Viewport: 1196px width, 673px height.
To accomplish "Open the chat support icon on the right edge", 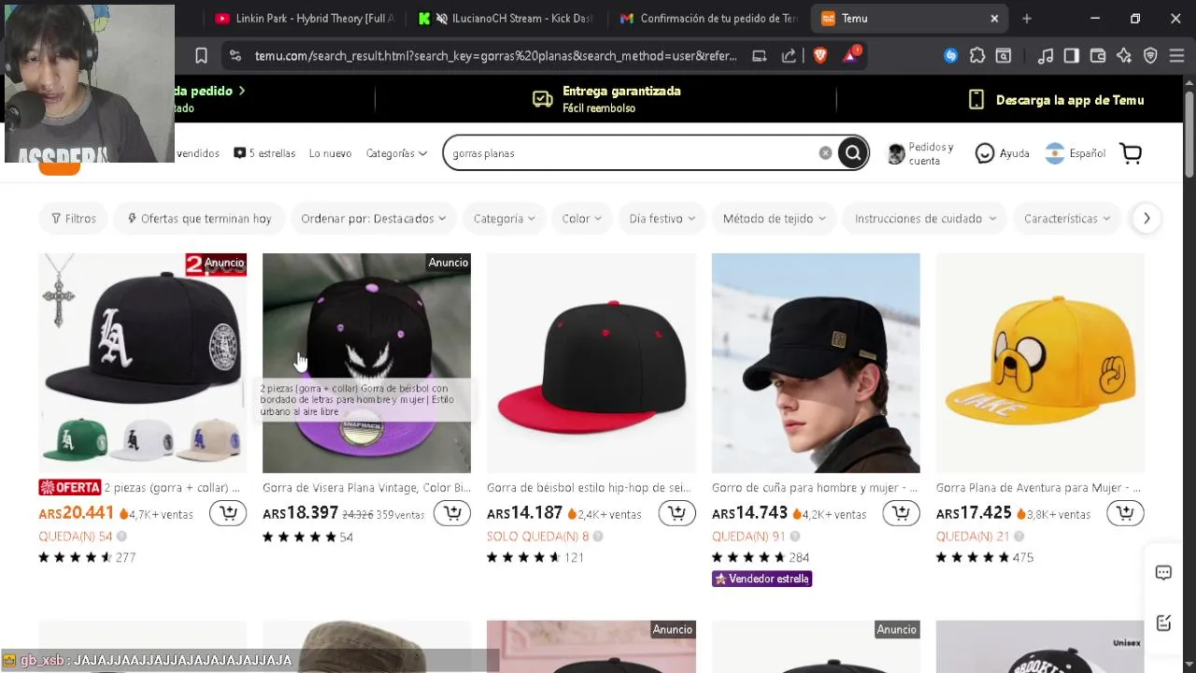I will tap(1163, 573).
